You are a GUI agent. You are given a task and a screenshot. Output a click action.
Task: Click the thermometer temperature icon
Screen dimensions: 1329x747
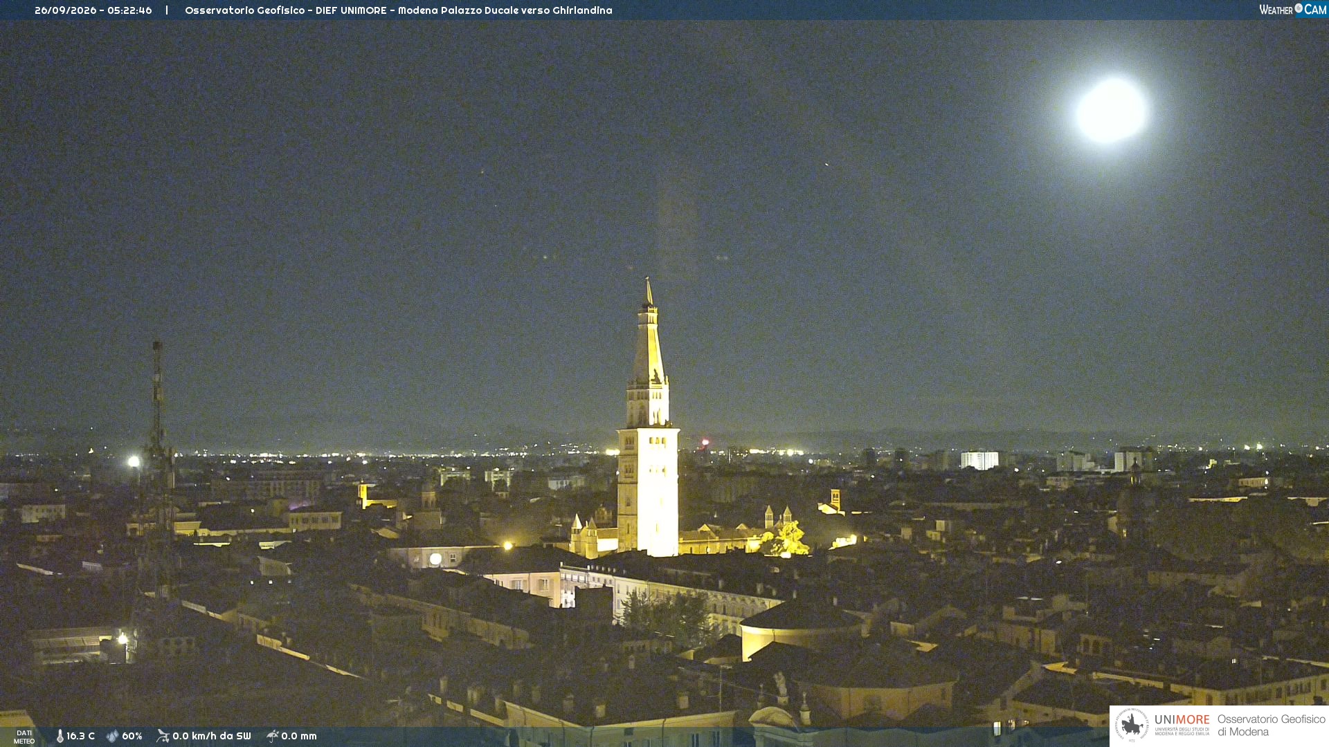60,736
